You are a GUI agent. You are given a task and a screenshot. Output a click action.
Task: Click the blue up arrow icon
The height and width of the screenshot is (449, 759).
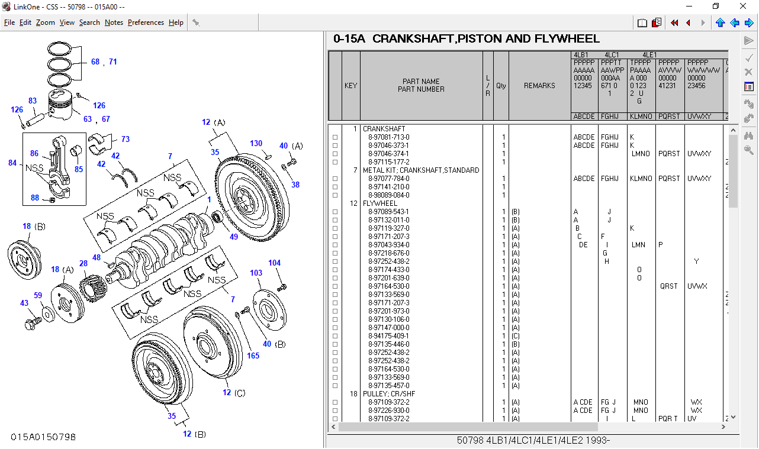(720, 23)
